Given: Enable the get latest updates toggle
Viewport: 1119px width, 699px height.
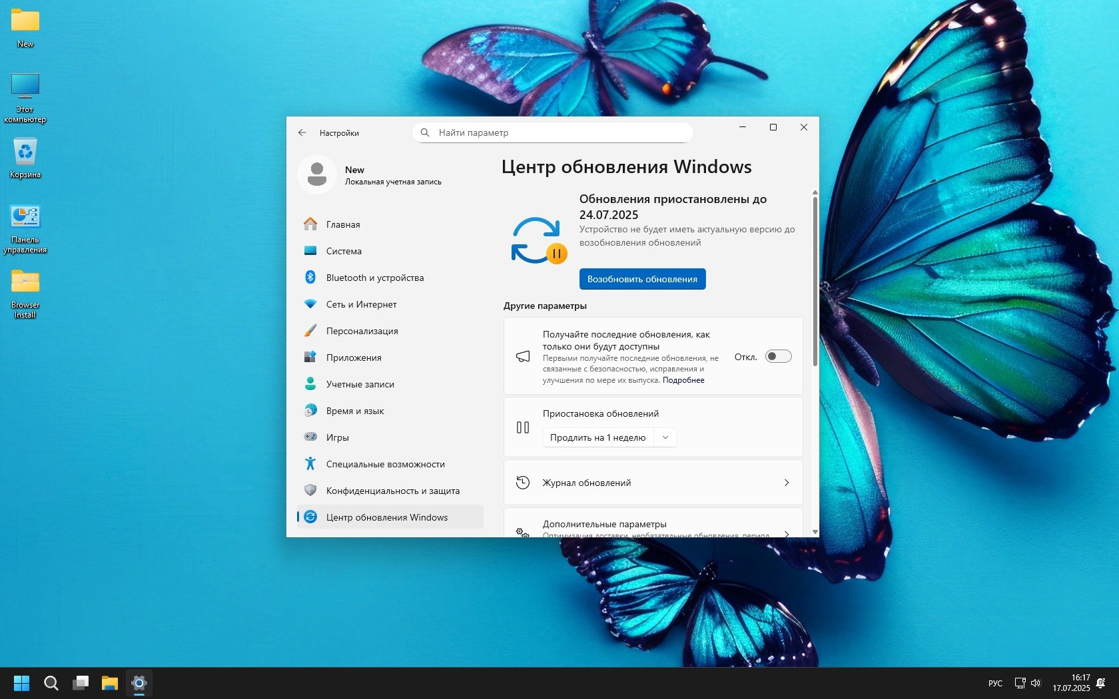Looking at the screenshot, I should coord(778,357).
